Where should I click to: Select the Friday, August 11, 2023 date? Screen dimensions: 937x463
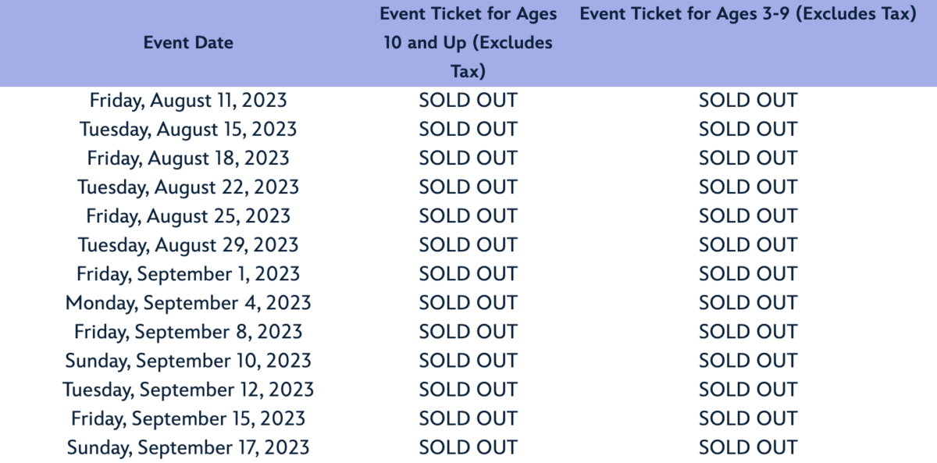pos(188,101)
